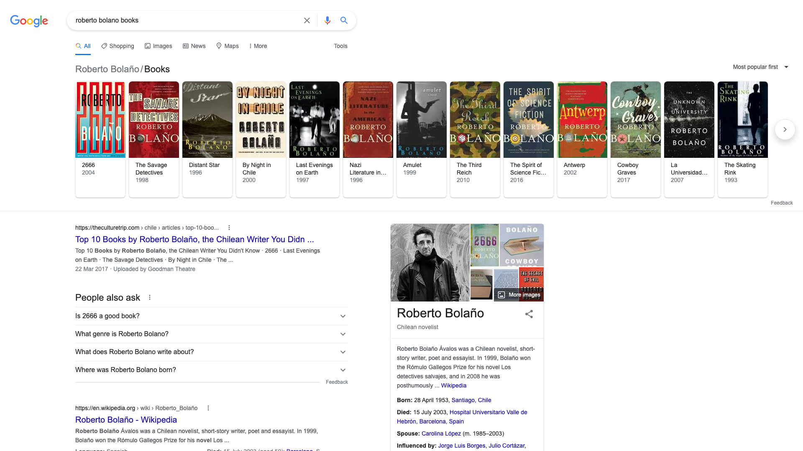Expand Is 2666 a good book?

pos(212,316)
